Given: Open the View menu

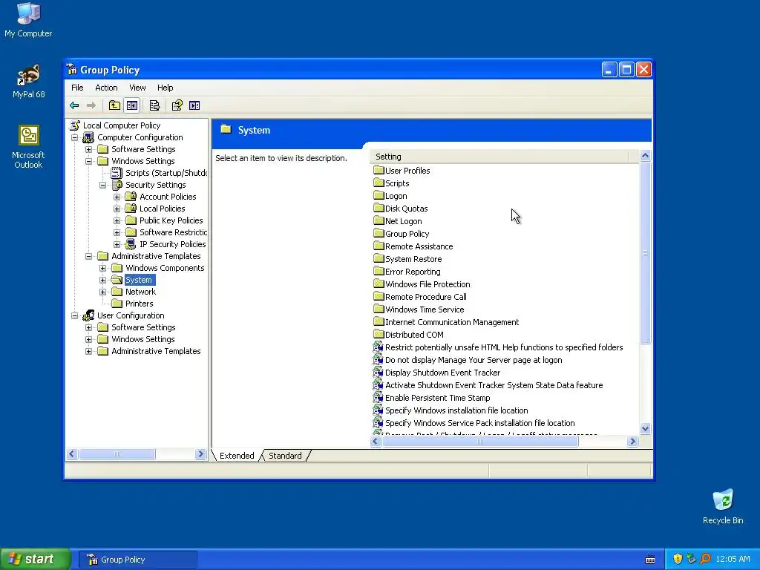Looking at the screenshot, I should [137, 88].
